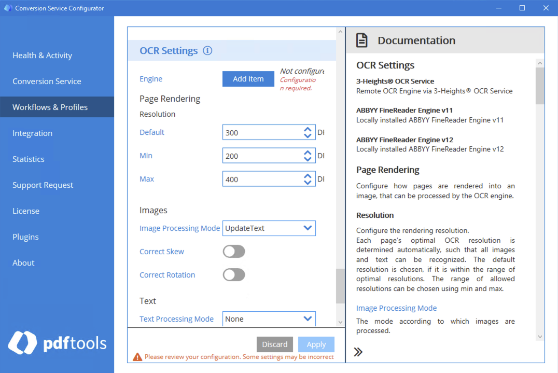Click the warning triangle icon
558x373 pixels.
[x=137, y=357]
